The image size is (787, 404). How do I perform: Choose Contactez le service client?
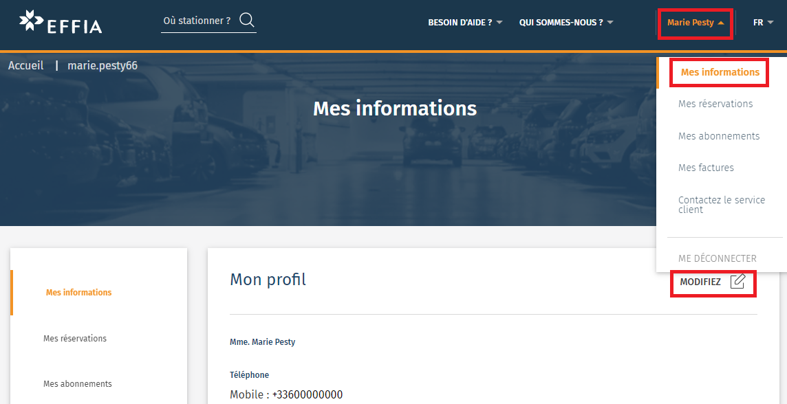pos(721,205)
